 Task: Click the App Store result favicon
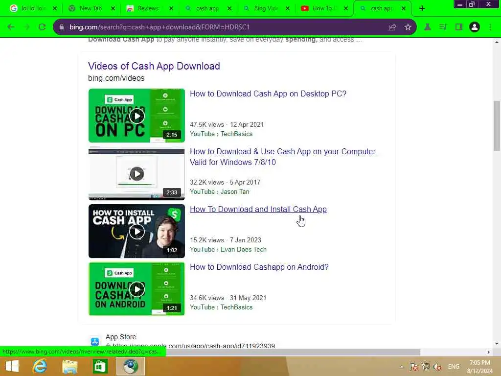click(x=95, y=341)
